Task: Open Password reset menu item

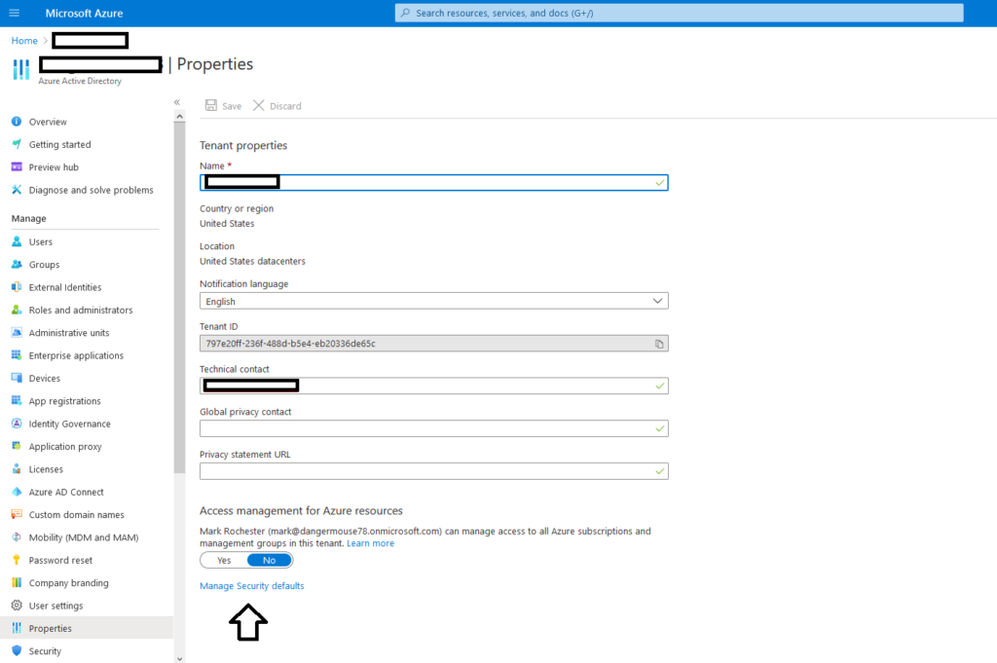Action: [x=60, y=560]
